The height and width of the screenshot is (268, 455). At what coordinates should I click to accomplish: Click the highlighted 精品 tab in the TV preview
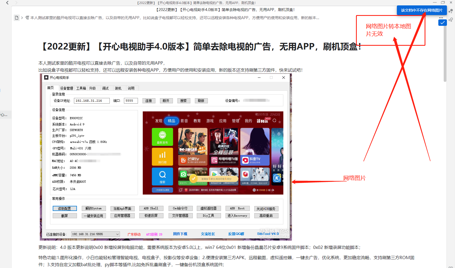point(171,121)
